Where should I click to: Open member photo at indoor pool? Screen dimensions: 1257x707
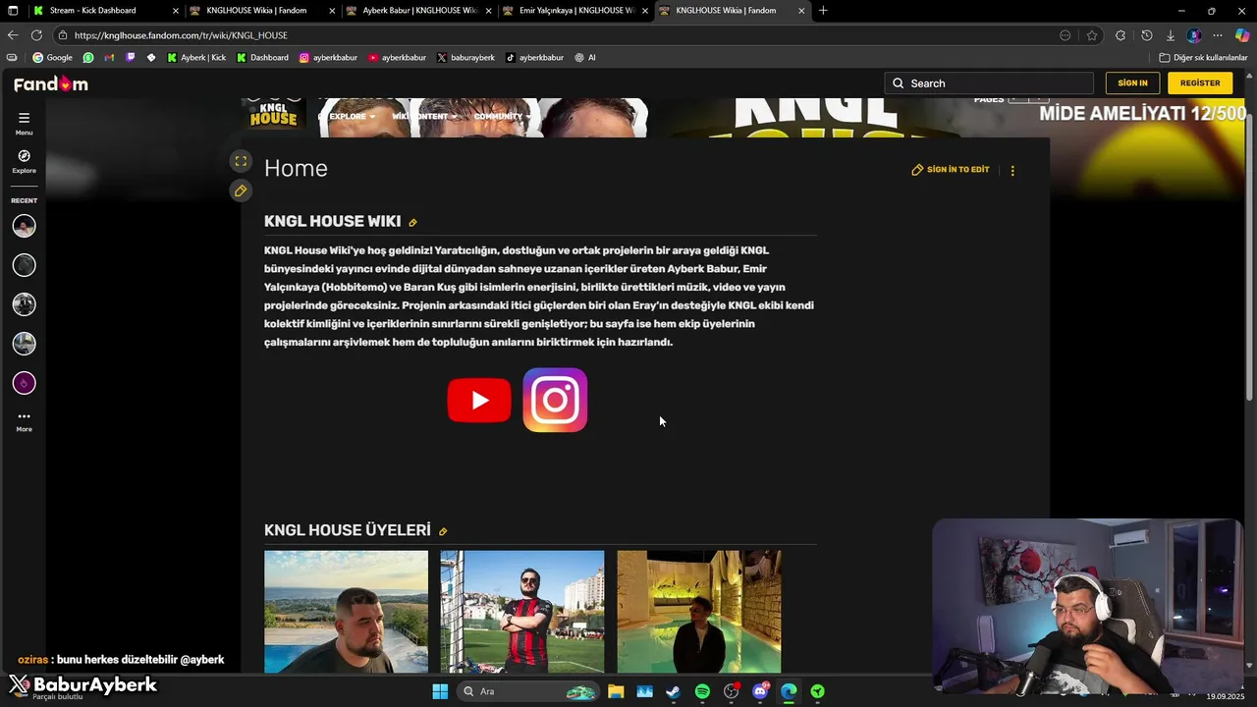[x=699, y=612]
